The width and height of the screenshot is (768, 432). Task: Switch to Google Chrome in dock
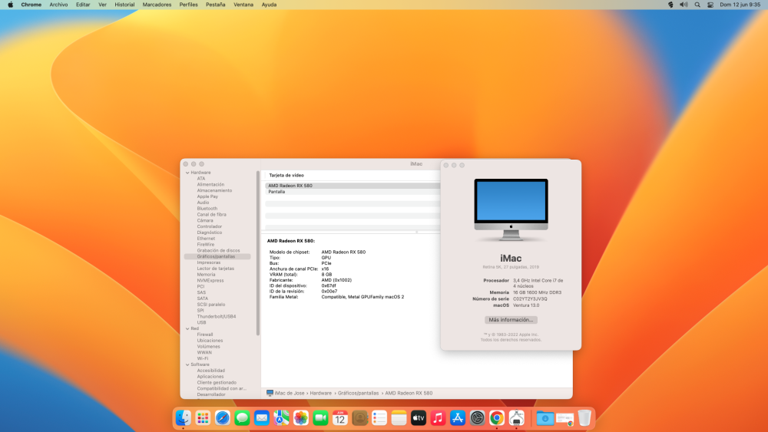point(497,418)
